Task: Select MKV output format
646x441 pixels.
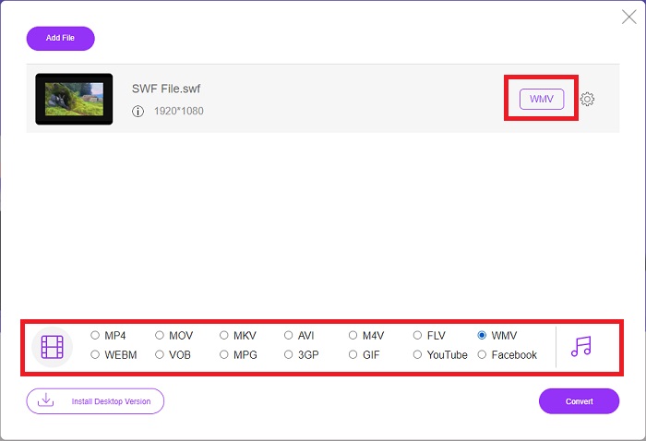Action: click(223, 335)
